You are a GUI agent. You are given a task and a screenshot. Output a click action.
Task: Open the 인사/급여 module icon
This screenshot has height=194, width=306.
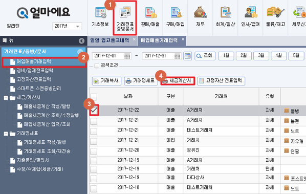coord(250,17)
